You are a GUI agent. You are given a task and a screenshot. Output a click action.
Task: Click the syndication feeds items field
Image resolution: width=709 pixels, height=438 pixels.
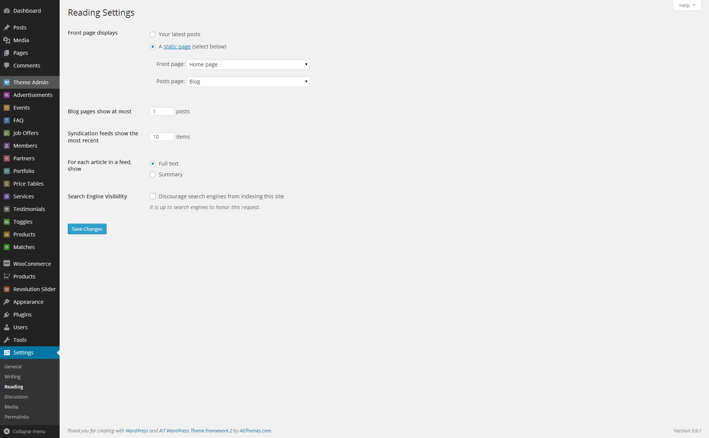pos(162,137)
